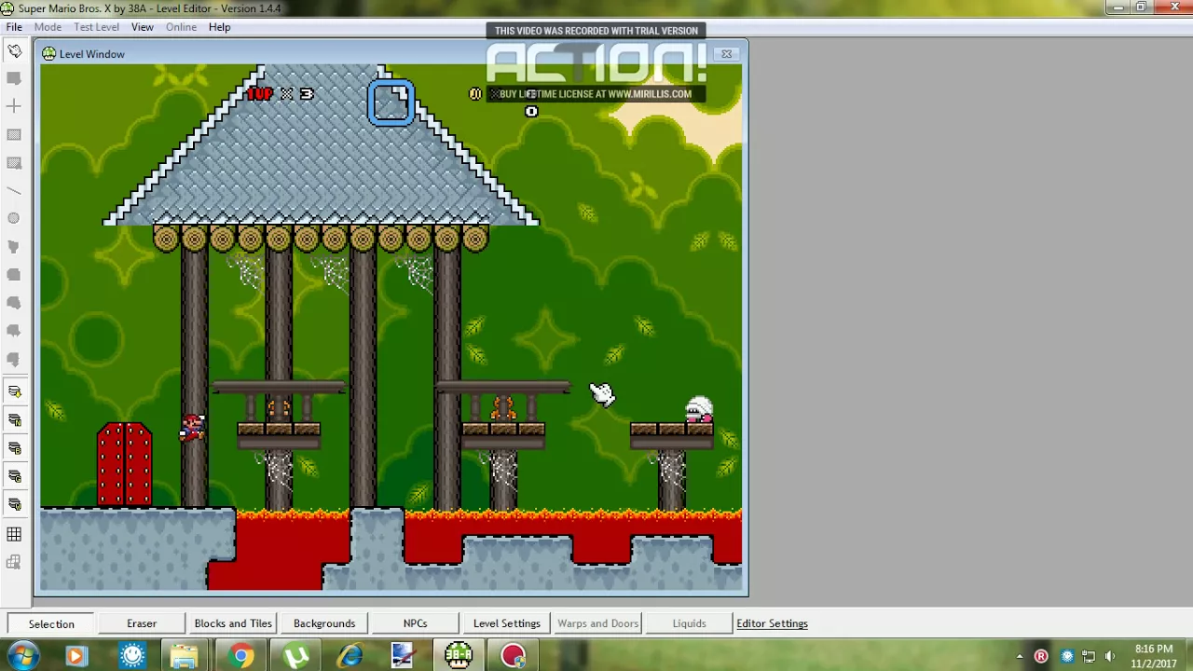Open the Liquids tab
Viewport: 1193px width, 671px height.
click(x=689, y=623)
